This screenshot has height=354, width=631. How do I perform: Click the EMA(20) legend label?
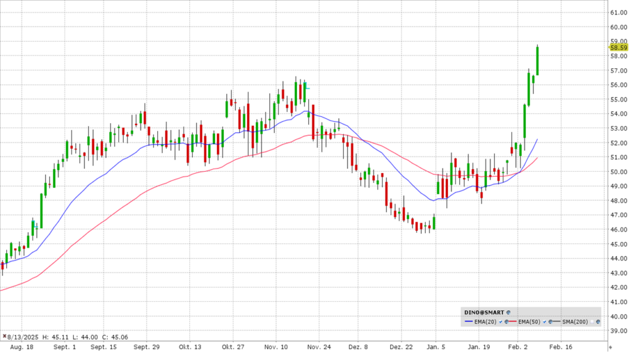pyautogui.click(x=485, y=322)
